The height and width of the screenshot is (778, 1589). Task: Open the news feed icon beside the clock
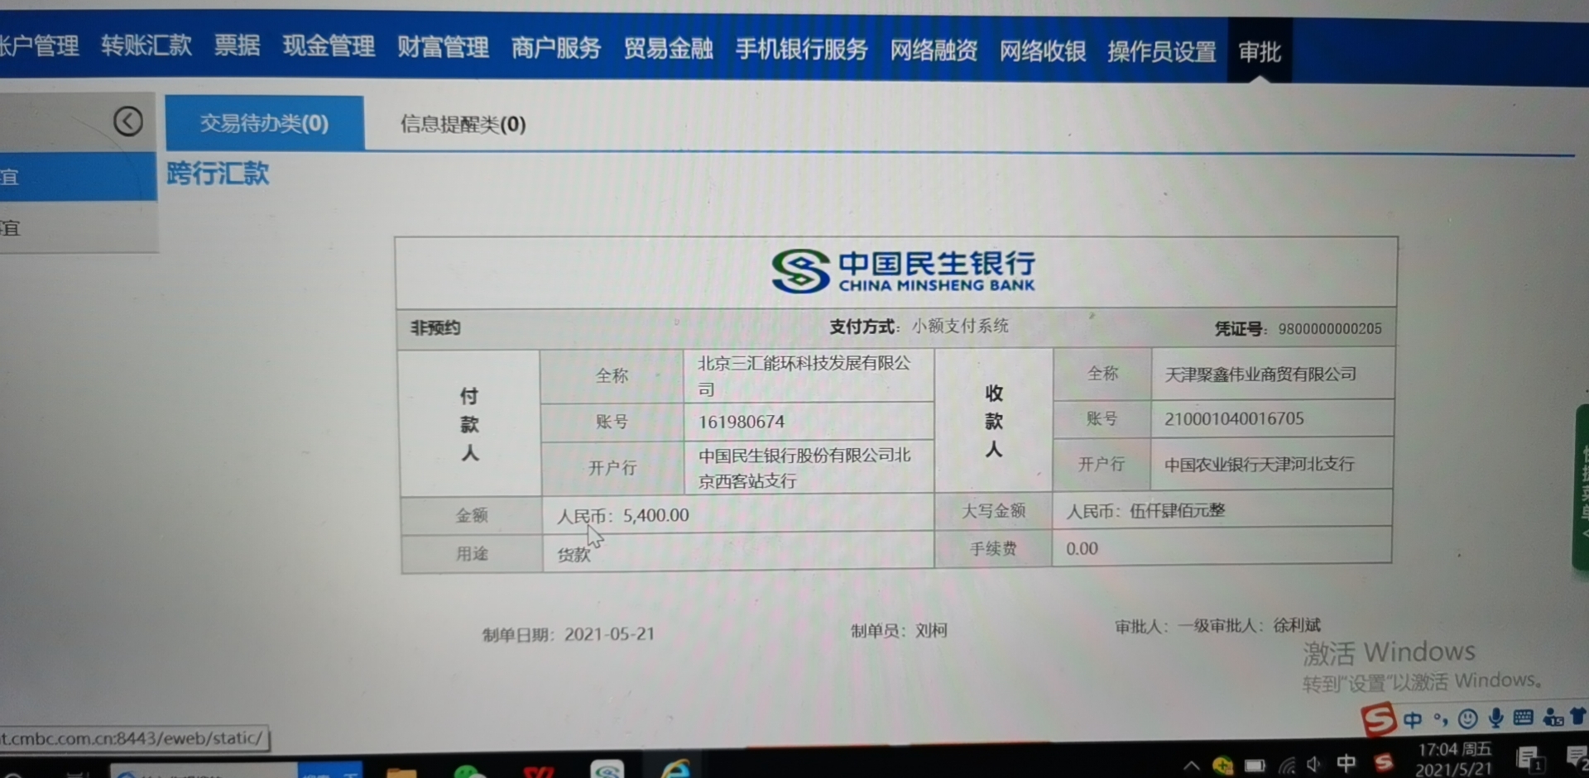click(x=1529, y=758)
